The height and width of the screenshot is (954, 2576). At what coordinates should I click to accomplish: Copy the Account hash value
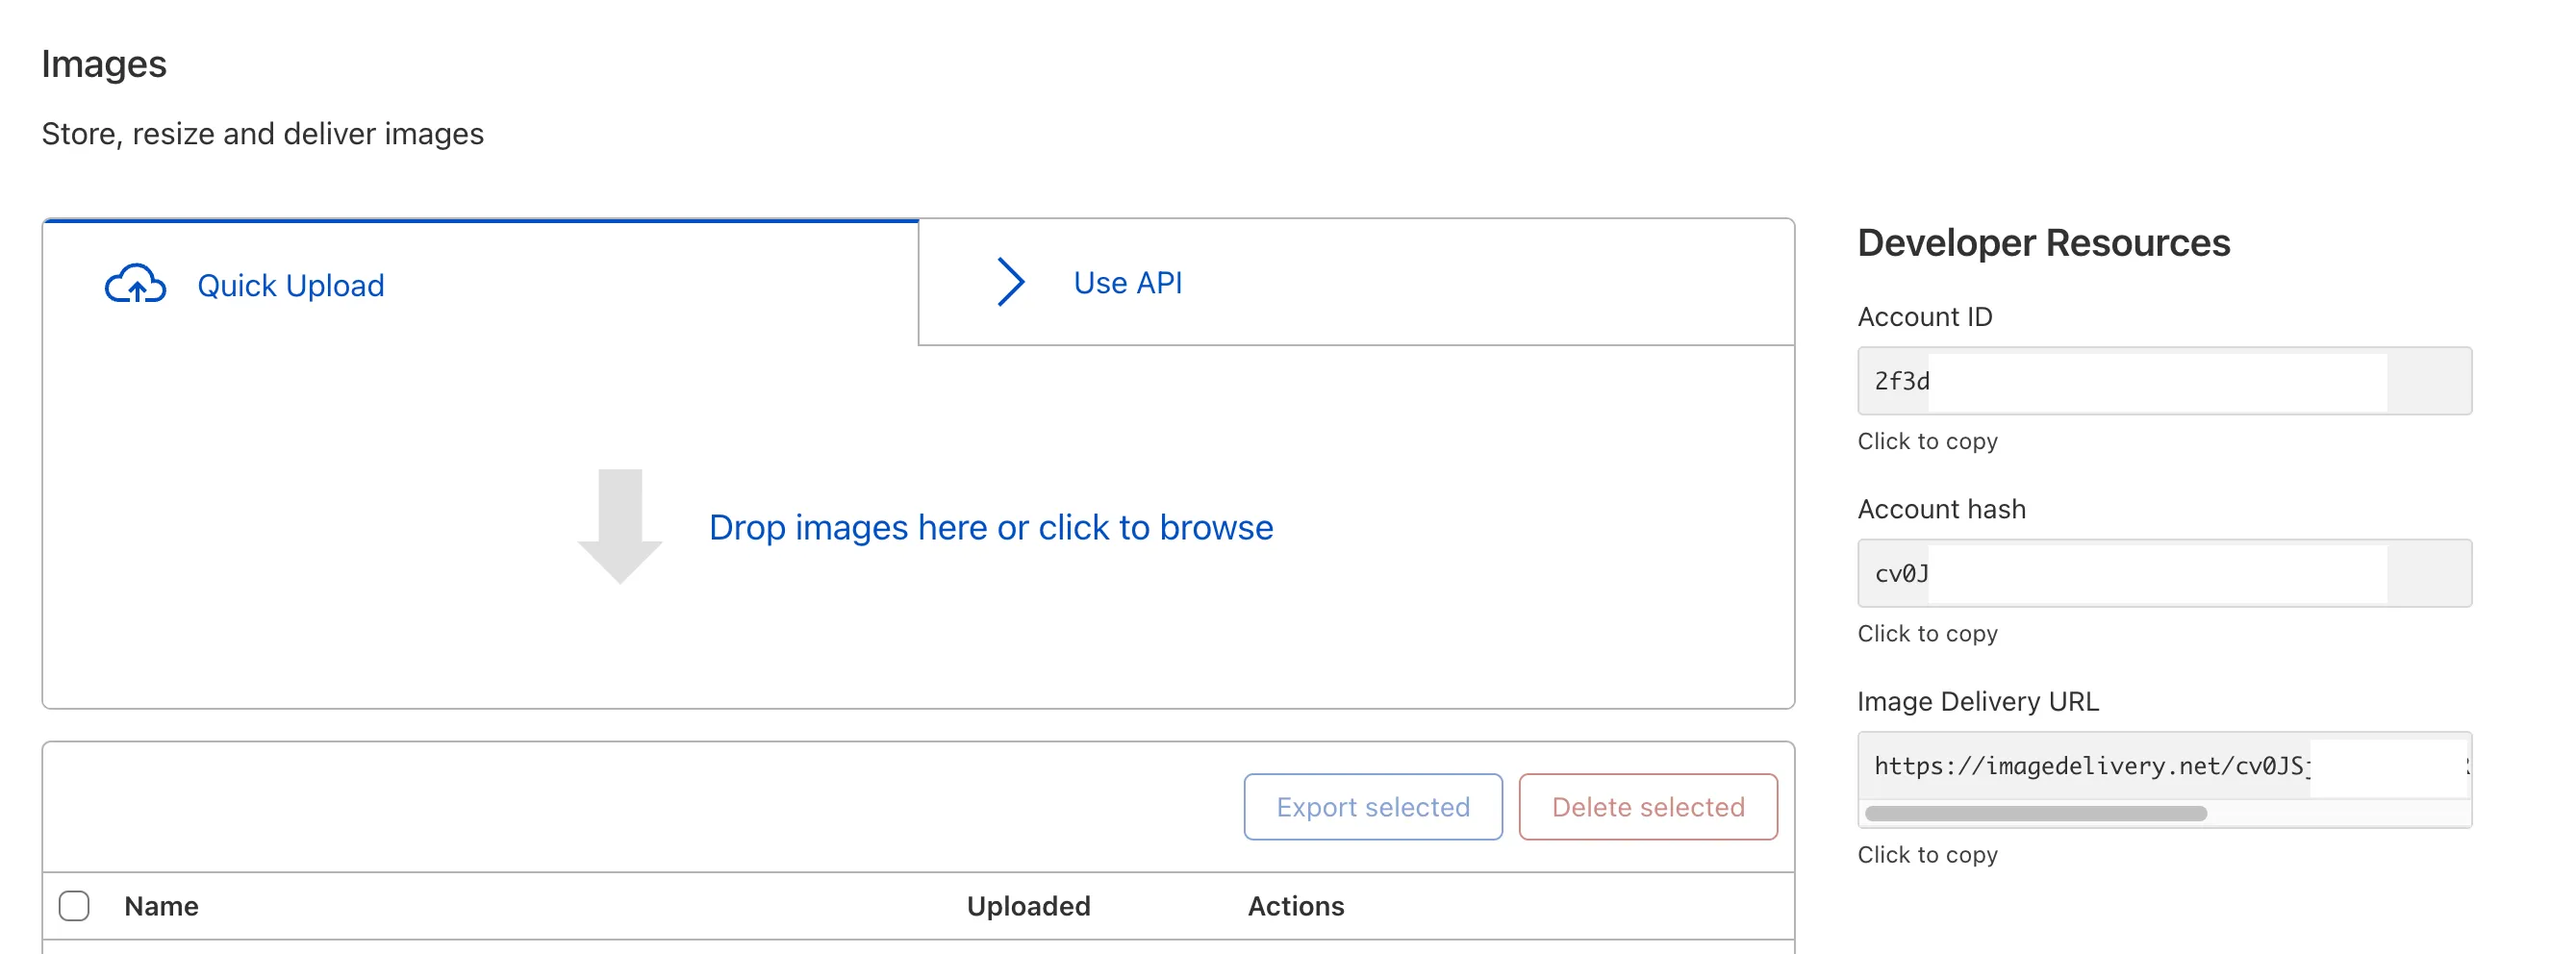tap(2163, 573)
